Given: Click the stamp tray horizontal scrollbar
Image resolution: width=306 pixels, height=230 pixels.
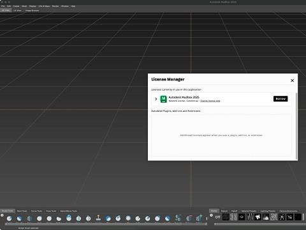Looking at the screenshot, I should point(259,224).
